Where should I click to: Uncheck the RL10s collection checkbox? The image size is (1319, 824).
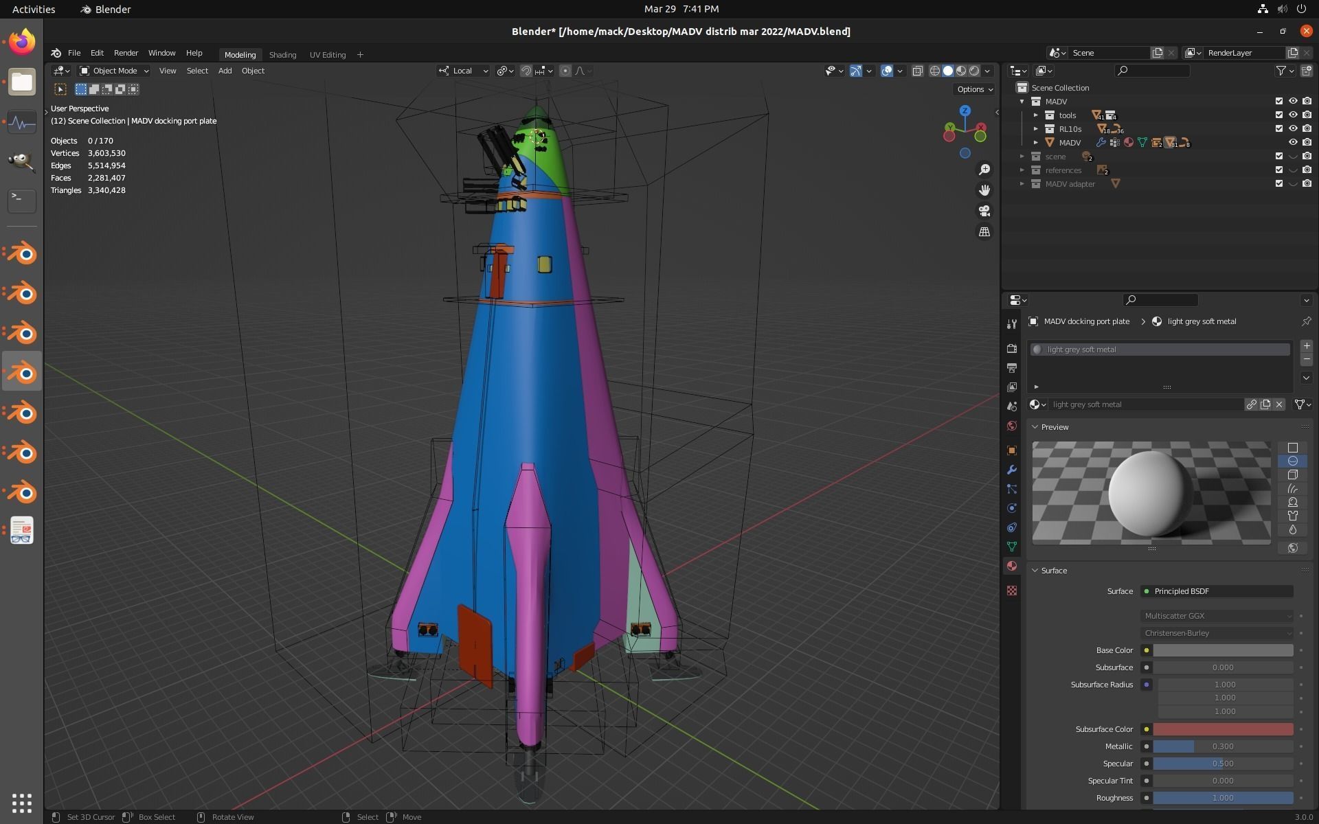click(1279, 128)
